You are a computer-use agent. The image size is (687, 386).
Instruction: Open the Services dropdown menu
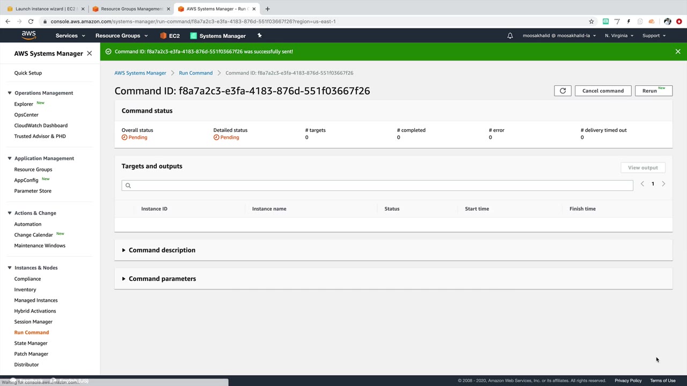pyautogui.click(x=70, y=36)
